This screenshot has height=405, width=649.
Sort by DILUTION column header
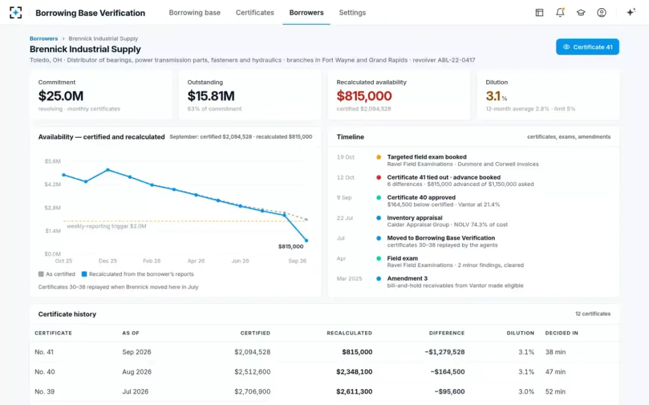520,333
